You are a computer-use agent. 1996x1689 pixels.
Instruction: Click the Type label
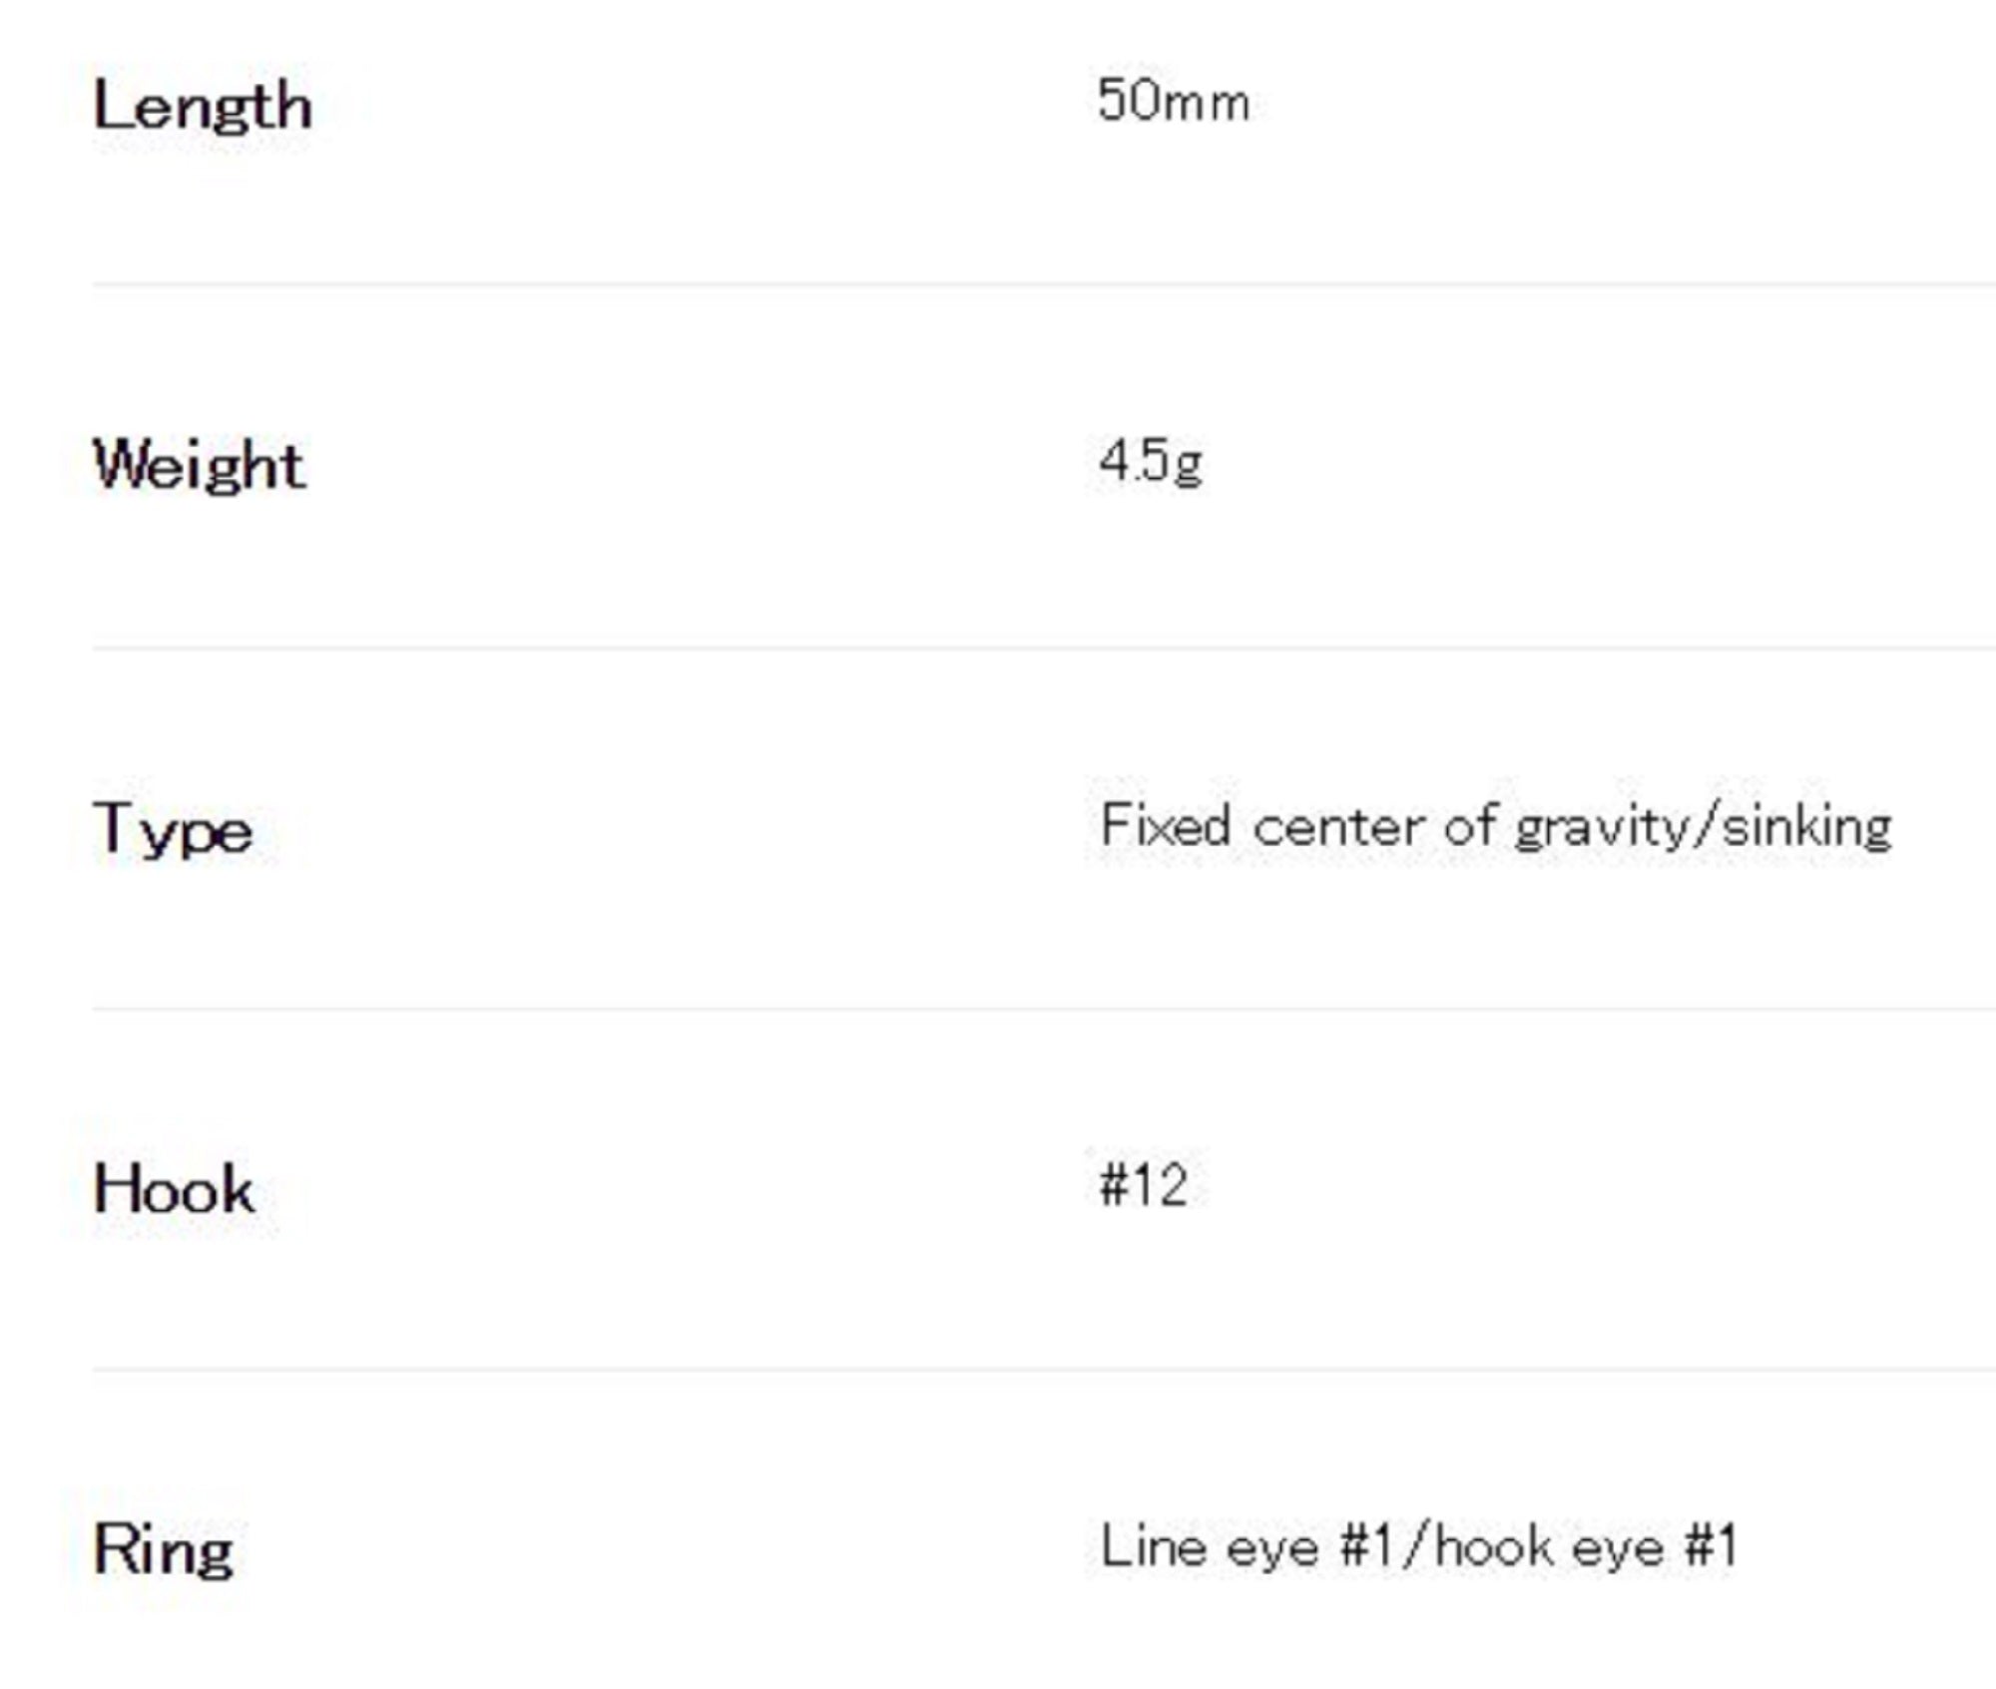click(173, 829)
